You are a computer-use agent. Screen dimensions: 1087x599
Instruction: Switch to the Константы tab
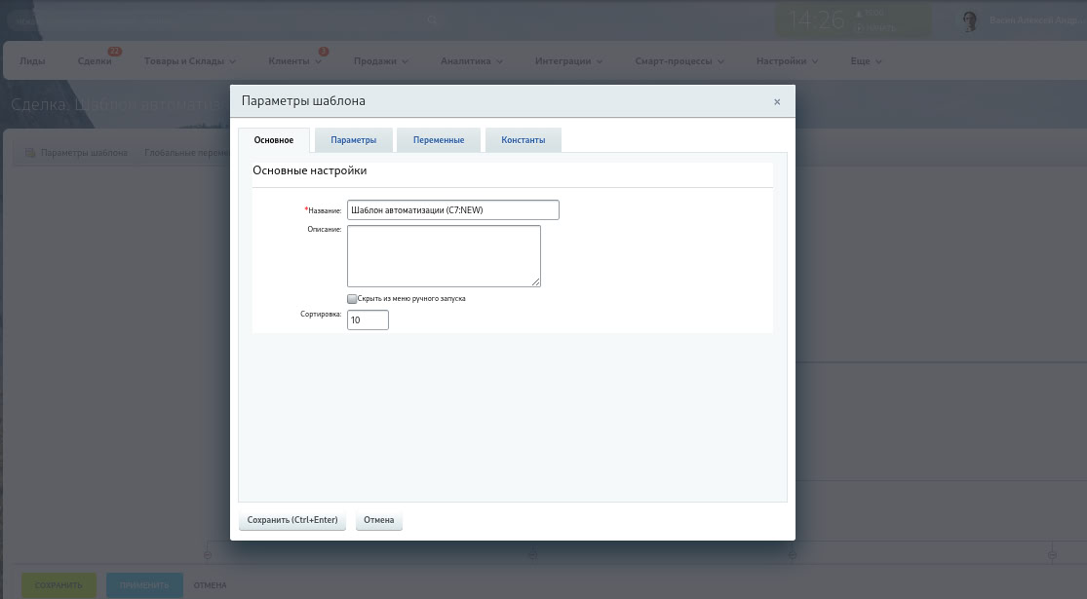click(524, 140)
